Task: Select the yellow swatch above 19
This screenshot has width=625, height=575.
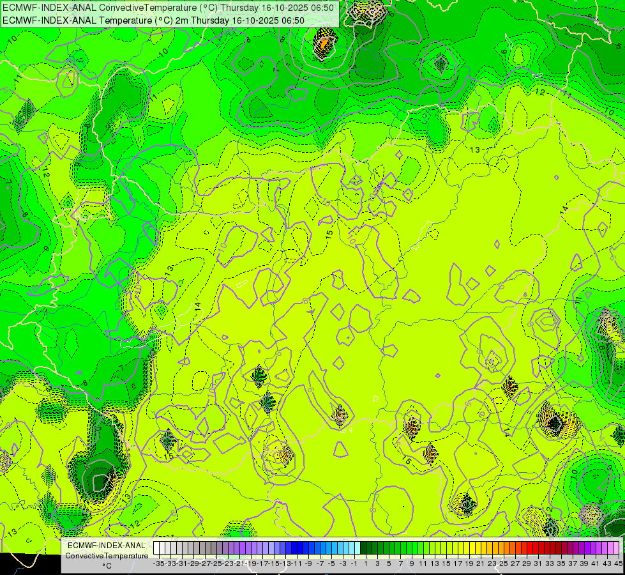Action: click(467, 548)
